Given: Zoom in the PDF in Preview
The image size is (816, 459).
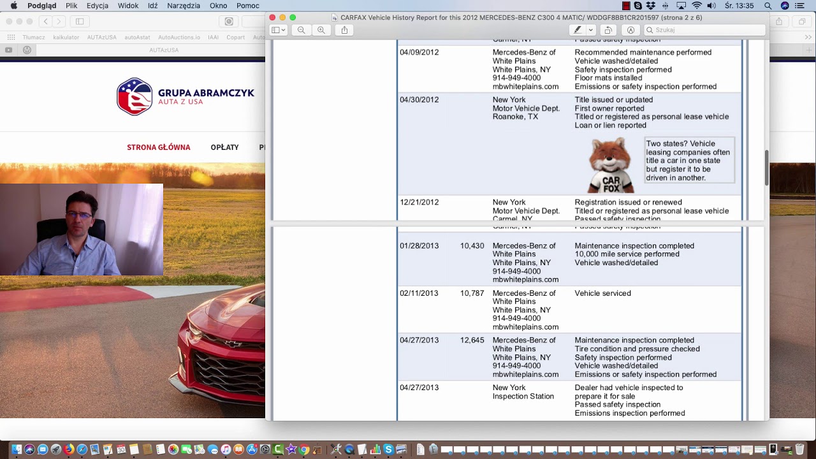Looking at the screenshot, I should click(x=321, y=30).
